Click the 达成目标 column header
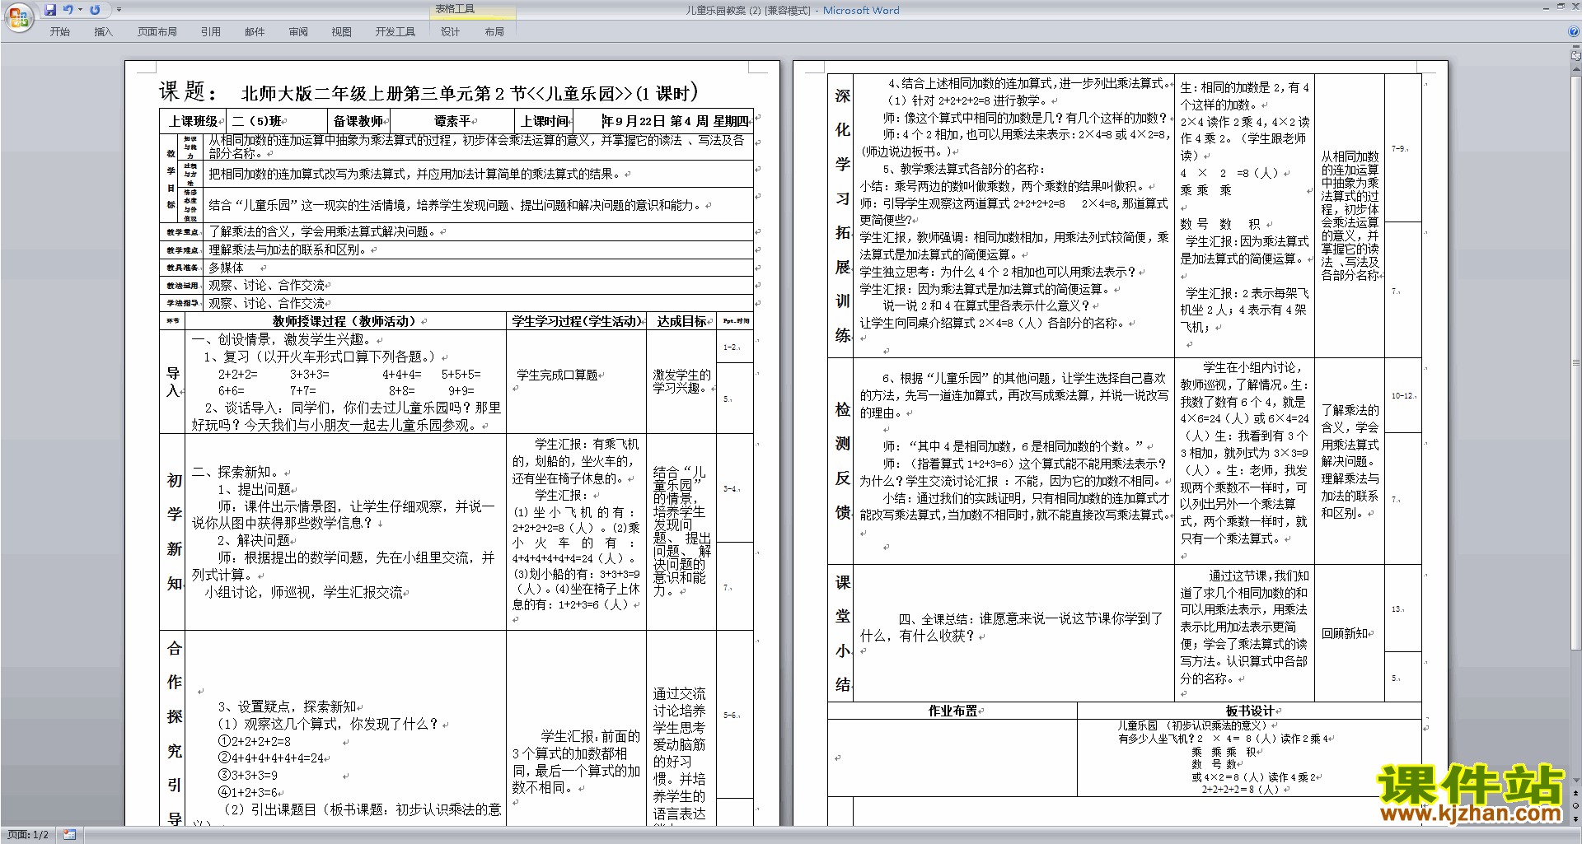The width and height of the screenshot is (1582, 844). coord(681,321)
